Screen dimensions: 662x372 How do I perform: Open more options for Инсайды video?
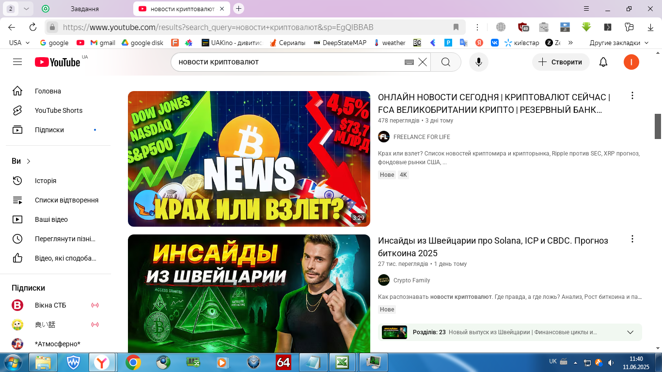click(632, 239)
